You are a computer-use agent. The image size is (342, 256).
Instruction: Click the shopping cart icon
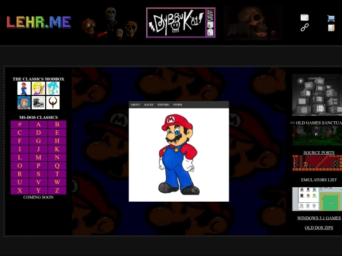click(331, 18)
